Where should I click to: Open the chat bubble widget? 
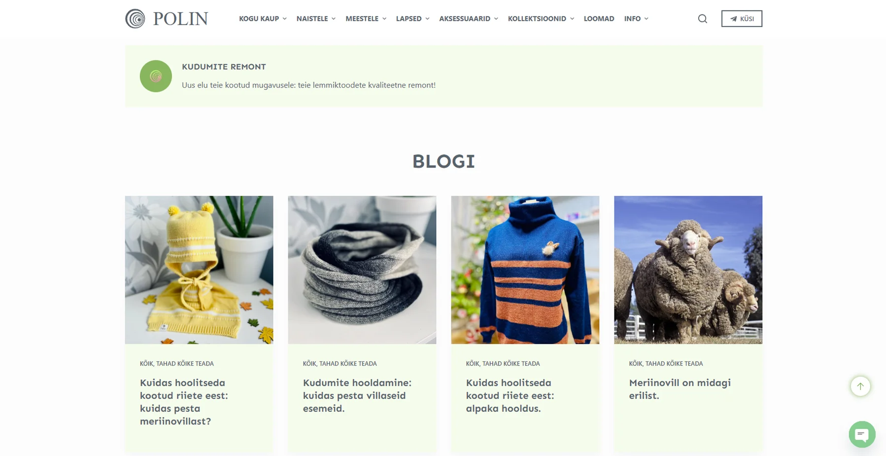coord(862,434)
